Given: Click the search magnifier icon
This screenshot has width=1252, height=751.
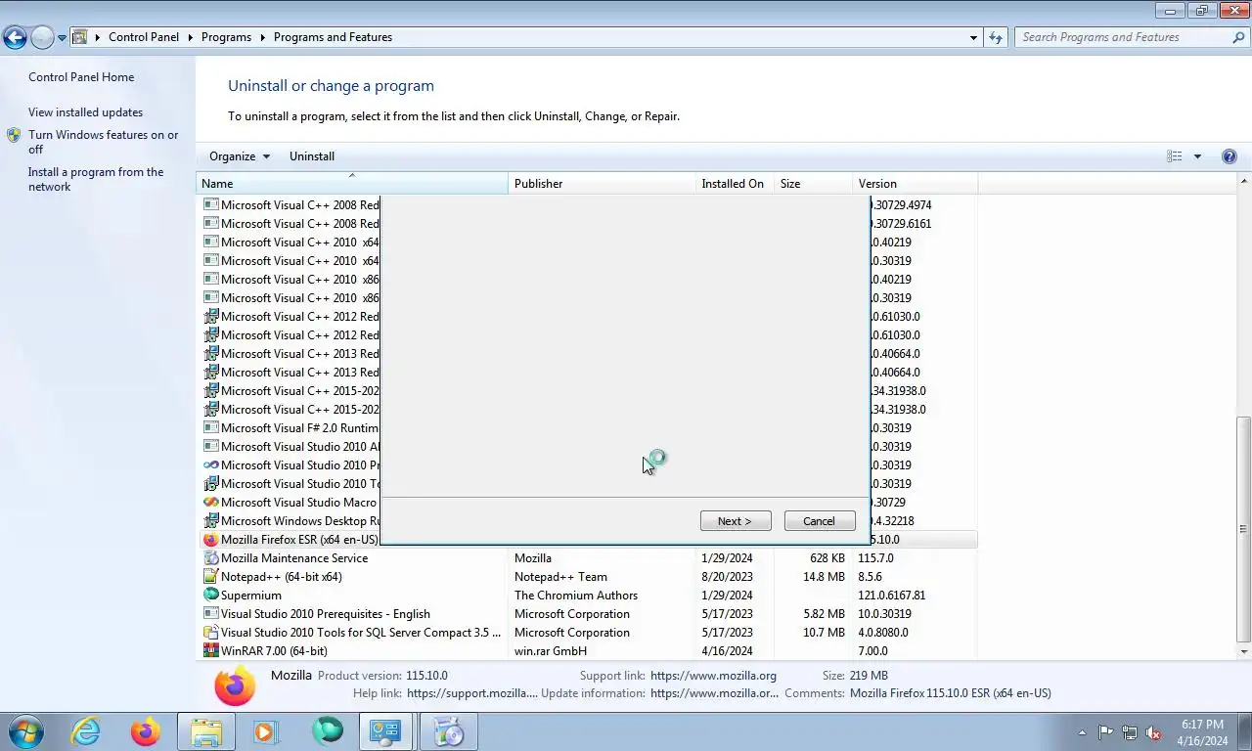Looking at the screenshot, I should [x=1238, y=37].
